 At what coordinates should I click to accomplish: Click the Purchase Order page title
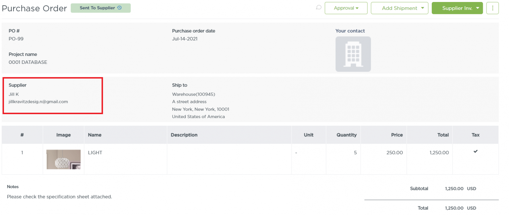34,8
